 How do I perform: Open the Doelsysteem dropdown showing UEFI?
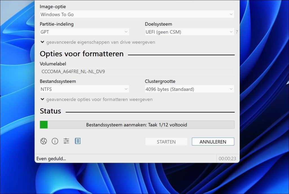click(189, 32)
